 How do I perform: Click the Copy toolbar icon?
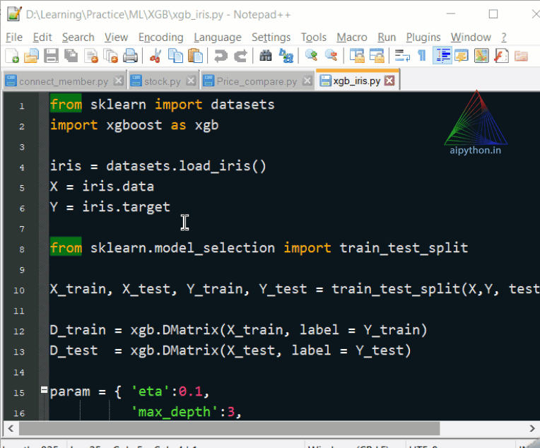[x=175, y=56]
